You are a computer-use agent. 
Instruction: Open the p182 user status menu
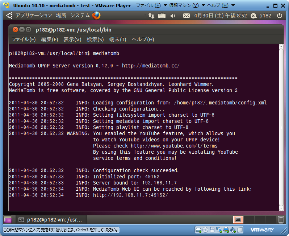[261, 16]
